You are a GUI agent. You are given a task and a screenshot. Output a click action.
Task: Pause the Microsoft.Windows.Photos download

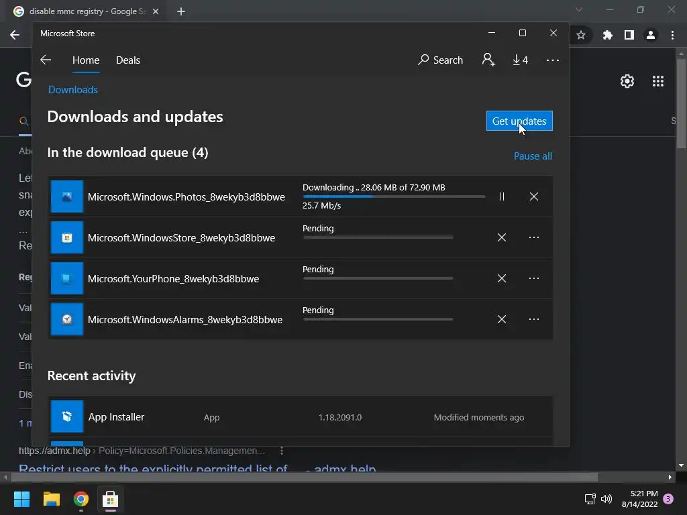click(x=502, y=196)
